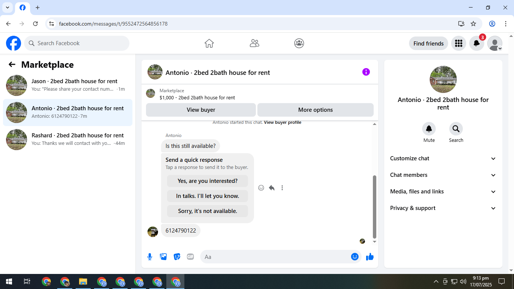Open the Chrome three-dot menu
This screenshot has height=289, width=514.
coord(506,24)
